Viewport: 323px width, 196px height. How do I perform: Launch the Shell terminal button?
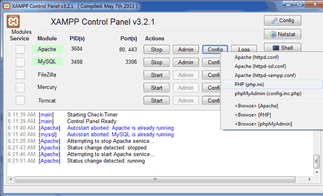pos(283,48)
